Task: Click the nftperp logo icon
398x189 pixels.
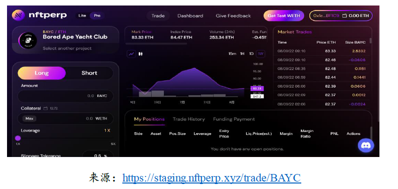Action: [18, 15]
